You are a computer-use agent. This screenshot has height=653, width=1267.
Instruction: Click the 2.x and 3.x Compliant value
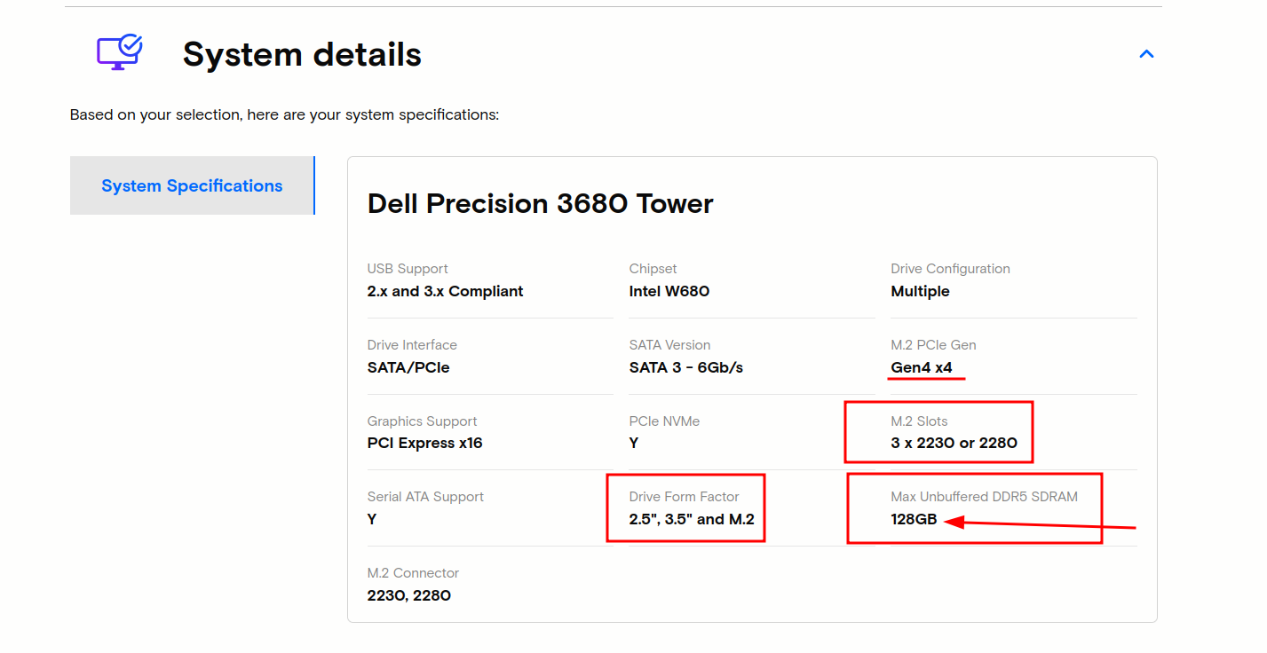(x=445, y=291)
